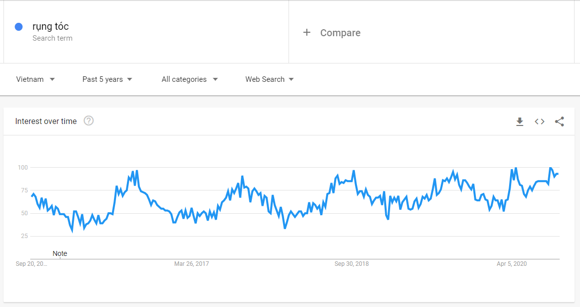Click the plus icon beside Compare

point(307,33)
